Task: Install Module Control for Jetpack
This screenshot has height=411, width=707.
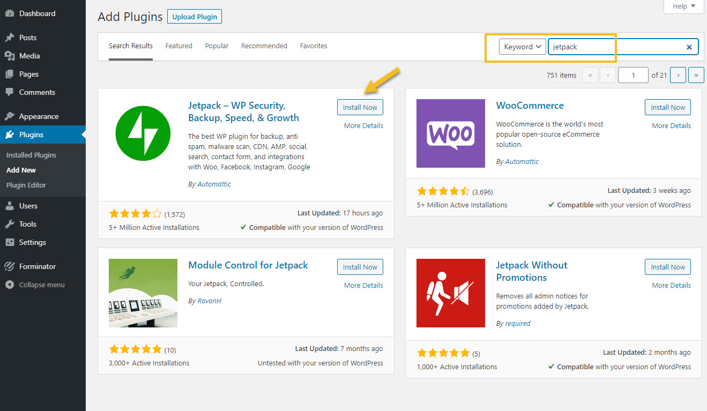Action: [x=360, y=267]
